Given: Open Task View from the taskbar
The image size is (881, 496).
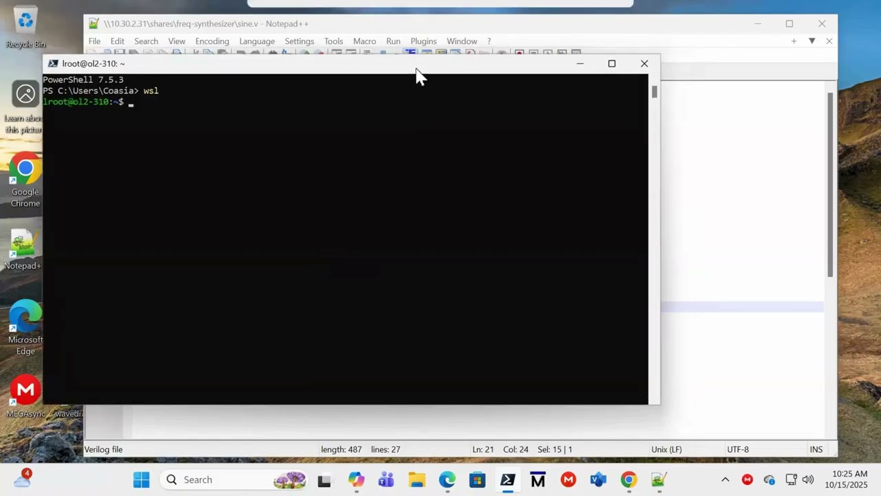Looking at the screenshot, I should pyautogui.click(x=324, y=479).
